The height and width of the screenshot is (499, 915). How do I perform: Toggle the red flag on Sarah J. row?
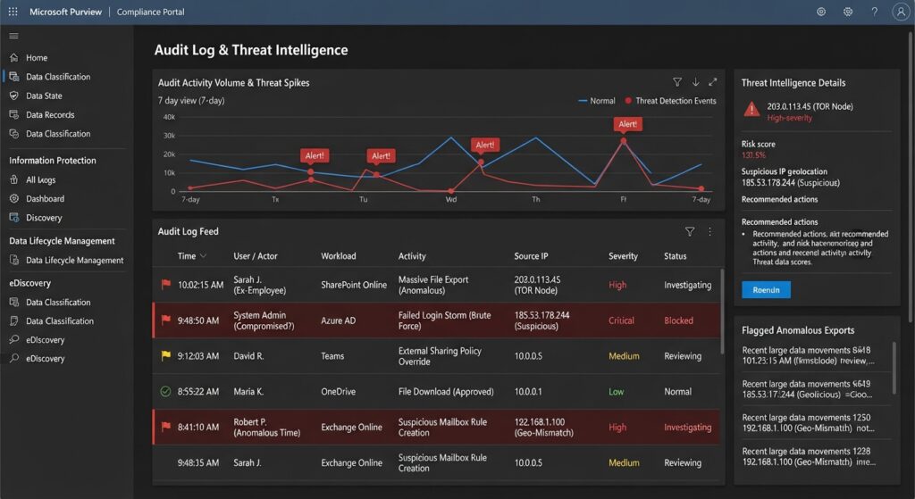[165, 285]
